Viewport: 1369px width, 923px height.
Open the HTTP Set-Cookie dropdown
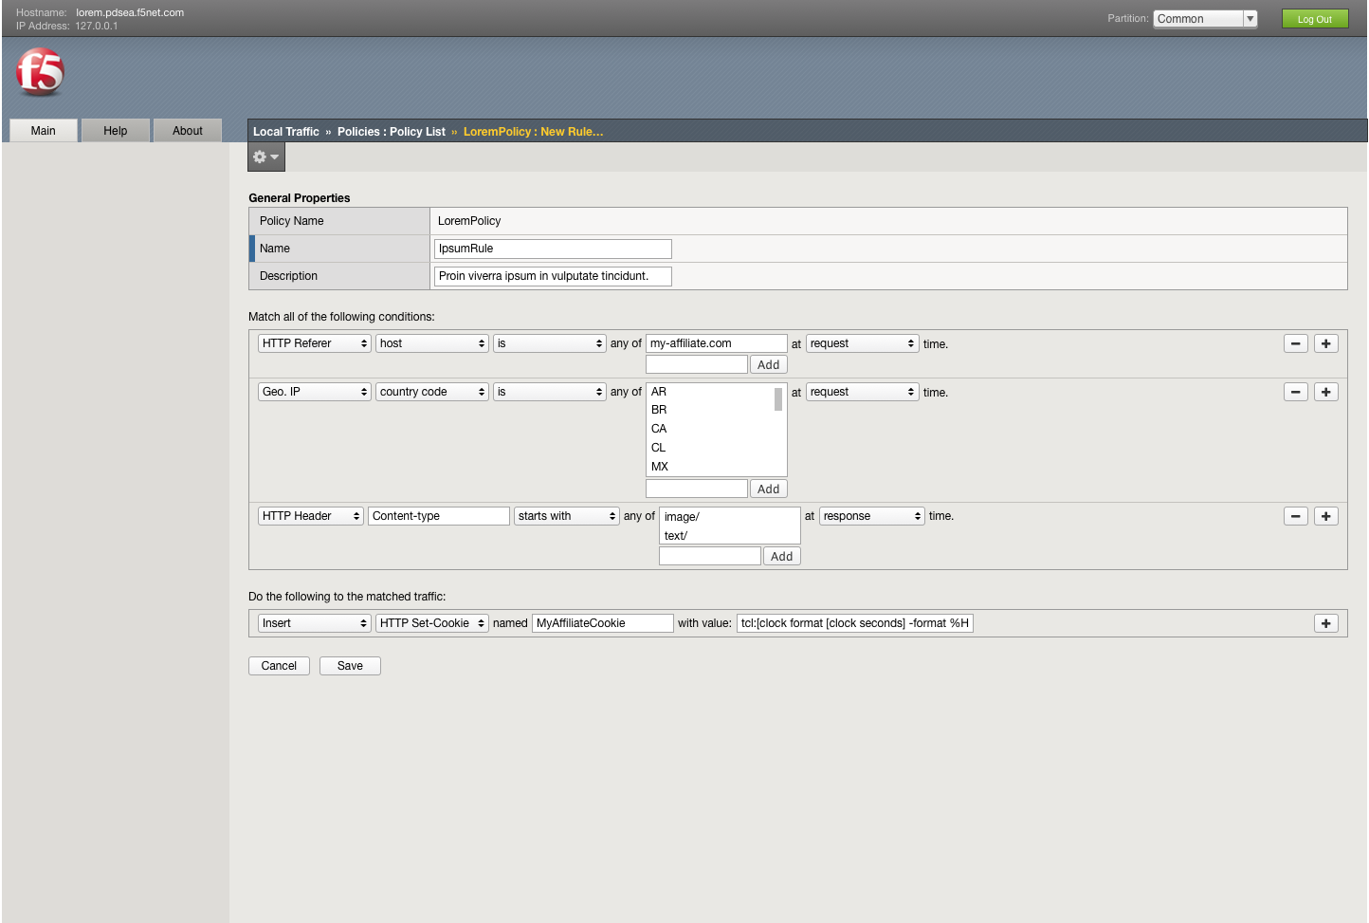432,623
